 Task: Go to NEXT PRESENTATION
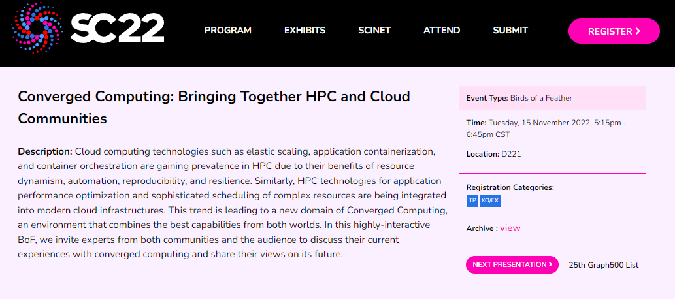(512, 264)
